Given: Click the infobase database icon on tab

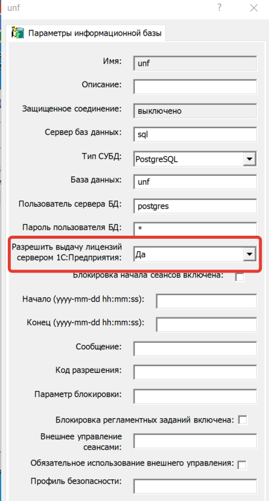Looking at the screenshot, I should [x=18, y=33].
